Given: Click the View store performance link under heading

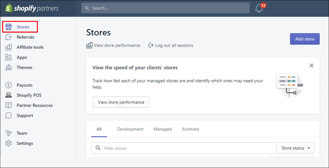Looking at the screenshot, I should click(117, 45).
